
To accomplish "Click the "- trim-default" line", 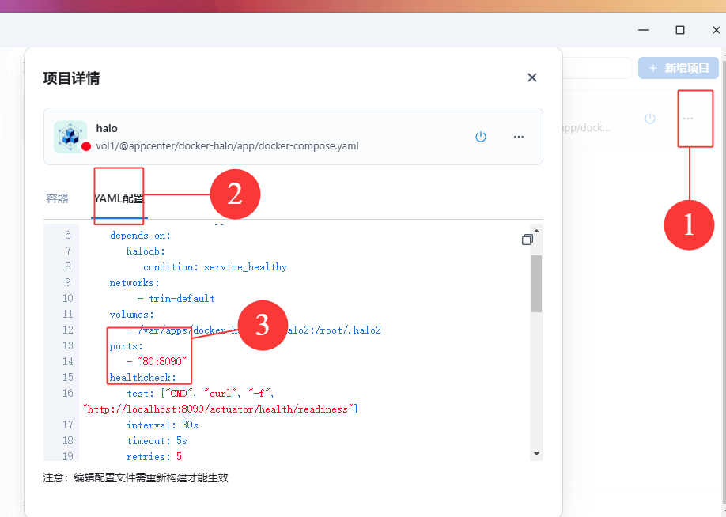I will (x=176, y=299).
